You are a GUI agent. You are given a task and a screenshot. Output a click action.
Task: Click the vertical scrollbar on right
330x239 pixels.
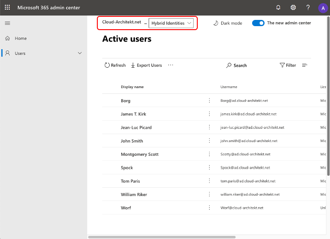coord(328,96)
